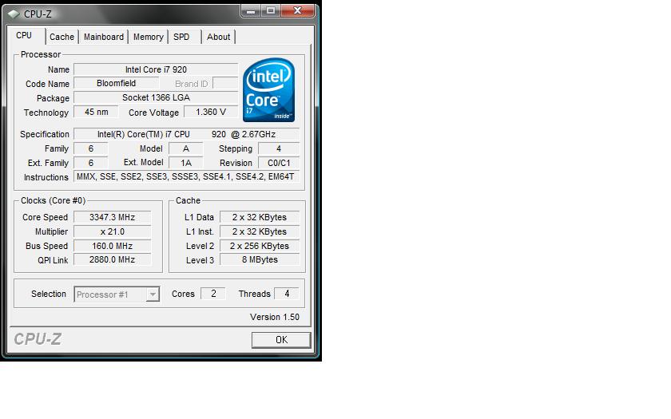Screen dimensions: 671x419
Task: Minimize the CPU-Z window
Action: 251,10
